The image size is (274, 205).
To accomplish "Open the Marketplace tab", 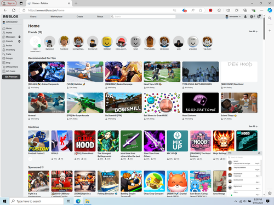I will point(56,16).
